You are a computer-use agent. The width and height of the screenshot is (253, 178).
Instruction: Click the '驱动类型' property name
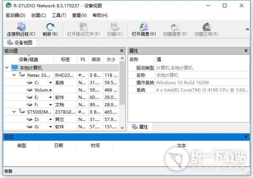[x=145, y=68]
